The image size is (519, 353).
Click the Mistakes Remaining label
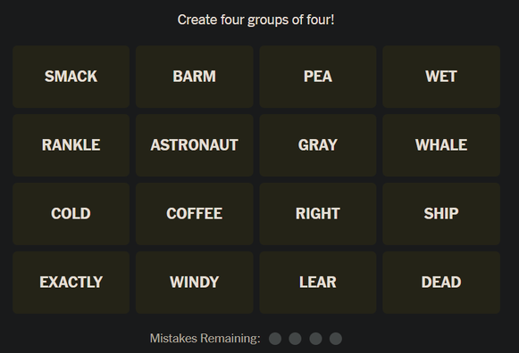205,339
